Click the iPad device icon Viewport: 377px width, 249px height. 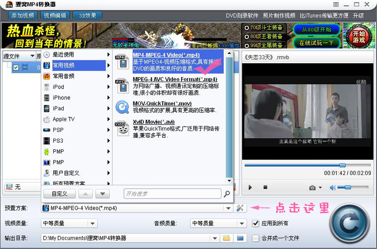[47, 108]
